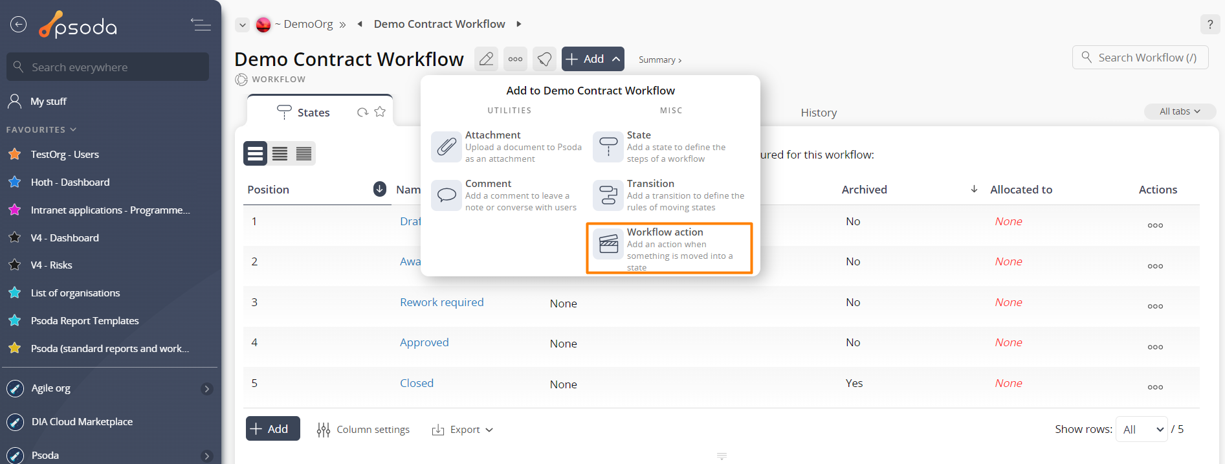The width and height of the screenshot is (1225, 464).
Task: Open TestOrg - Users favourite
Action: pyautogui.click(x=65, y=155)
